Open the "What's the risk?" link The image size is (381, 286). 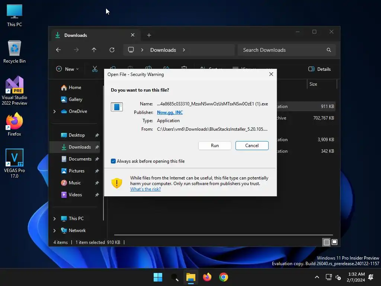tap(145, 189)
